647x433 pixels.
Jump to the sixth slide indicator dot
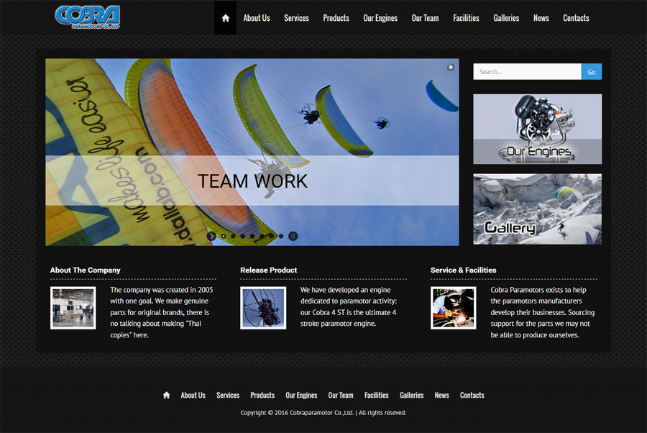271,236
